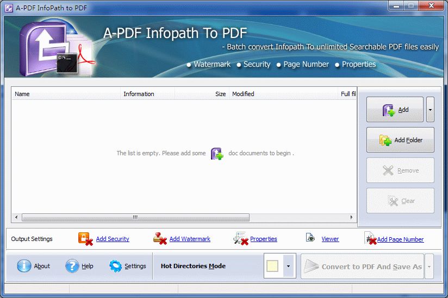
Task: Click the Add Security lock icon
Action: (x=85, y=239)
